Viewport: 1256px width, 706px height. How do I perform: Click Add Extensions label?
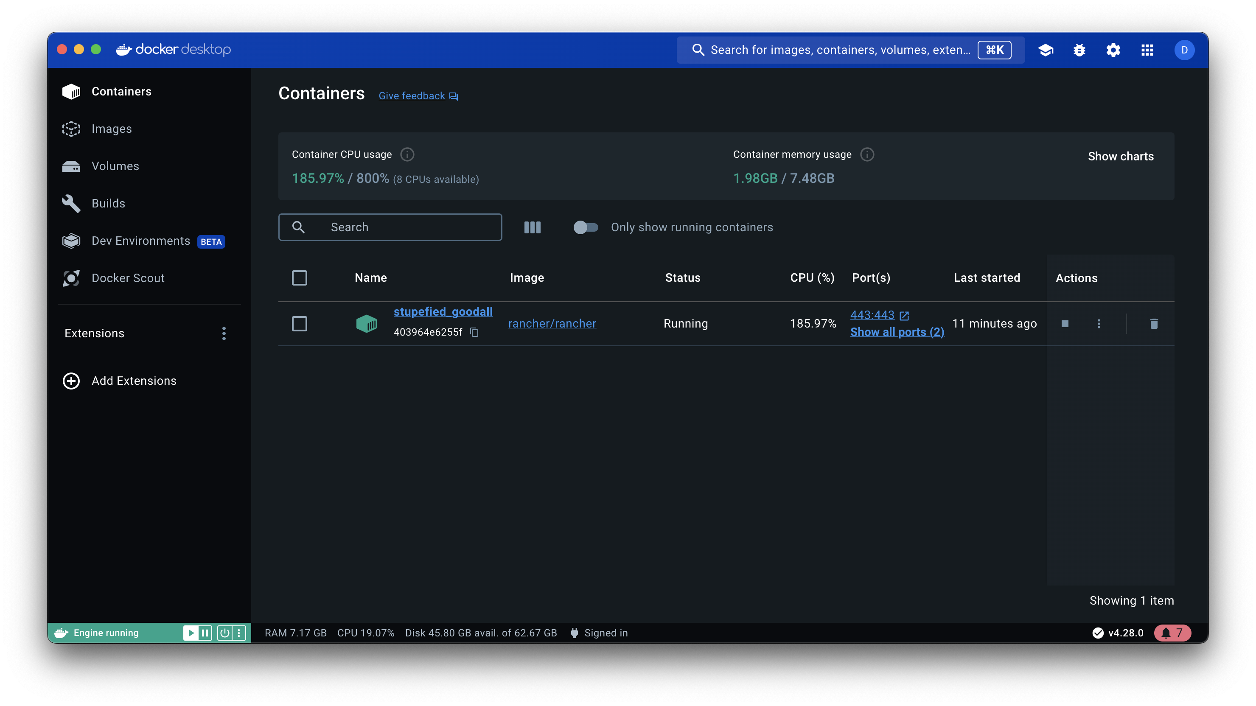point(134,381)
